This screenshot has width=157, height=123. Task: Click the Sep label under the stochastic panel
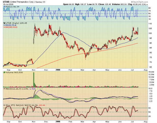[9, 121]
